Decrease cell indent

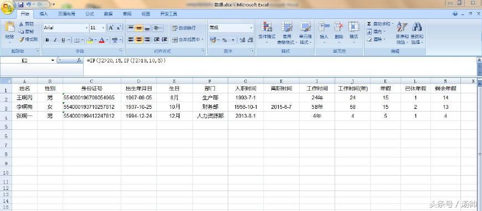[x=156, y=40]
